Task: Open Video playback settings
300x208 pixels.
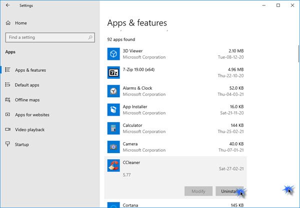Action: tap(29, 130)
